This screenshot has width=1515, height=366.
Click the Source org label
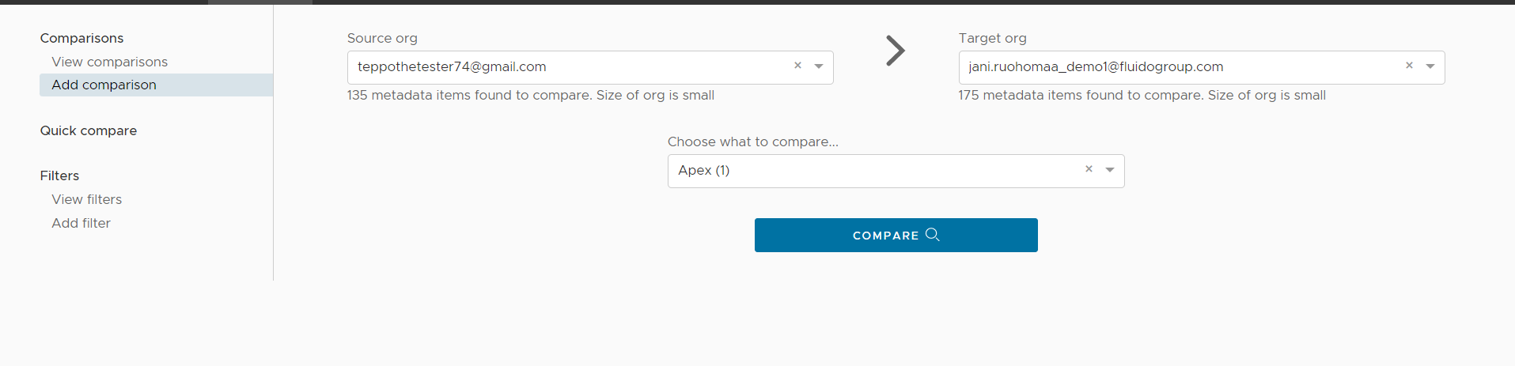[382, 38]
